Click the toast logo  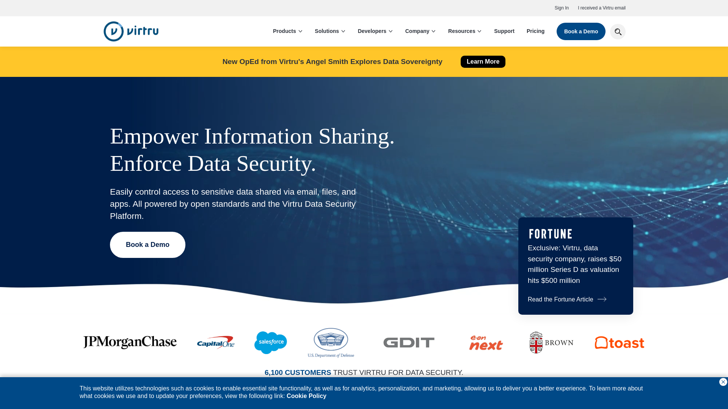(620, 343)
